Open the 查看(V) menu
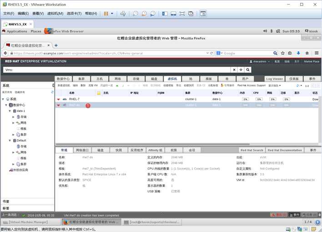Screen dimensions: 322x232 38,13
